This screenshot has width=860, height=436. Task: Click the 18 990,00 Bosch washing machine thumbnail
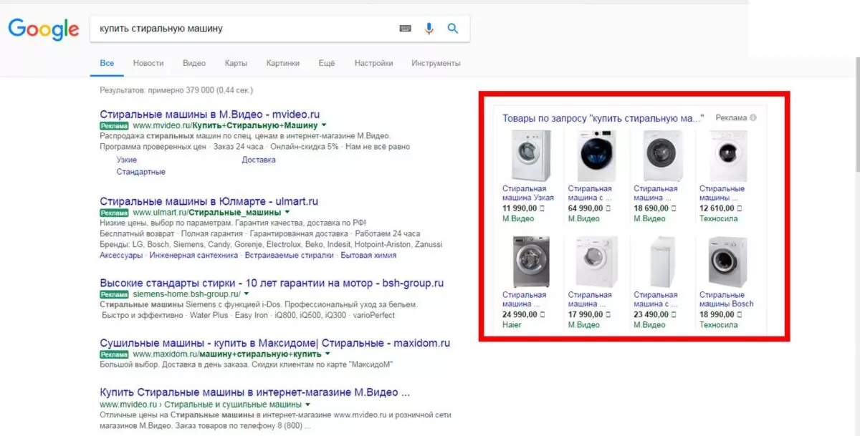[727, 262]
